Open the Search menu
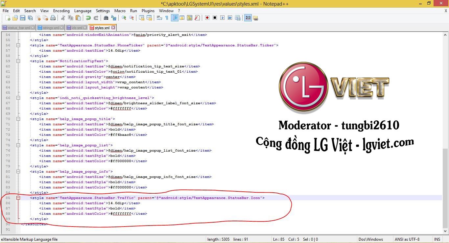The width and height of the screenshot is (449, 243). coord(30,11)
